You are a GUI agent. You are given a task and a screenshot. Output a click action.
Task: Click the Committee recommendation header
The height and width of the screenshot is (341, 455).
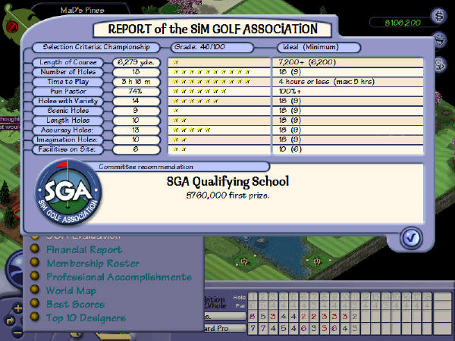146,167
